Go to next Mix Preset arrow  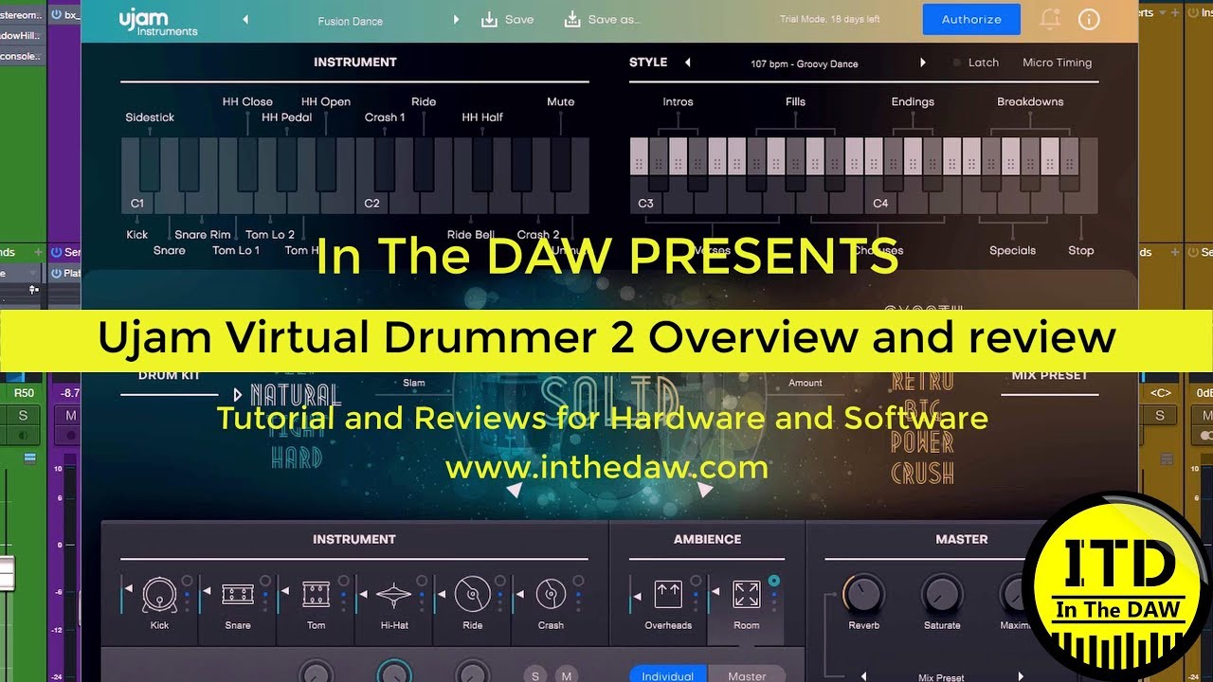pyautogui.click(x=1021, y=676)
